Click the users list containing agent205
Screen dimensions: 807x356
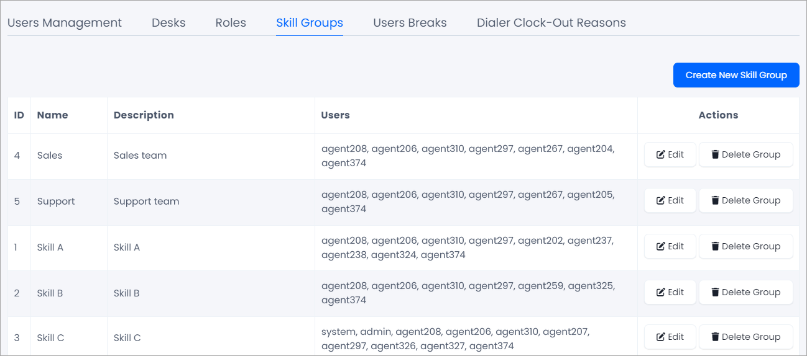coord(468,202)
